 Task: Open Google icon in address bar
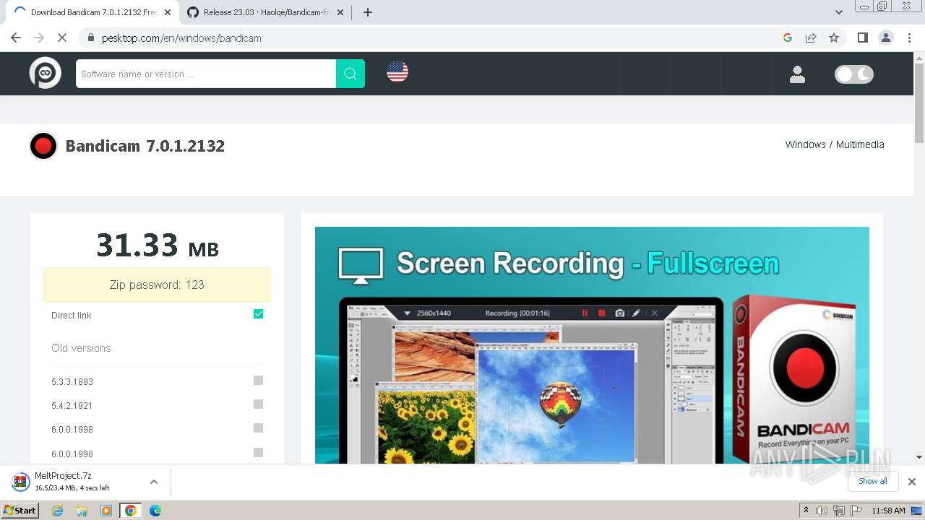tap(788, 38)
